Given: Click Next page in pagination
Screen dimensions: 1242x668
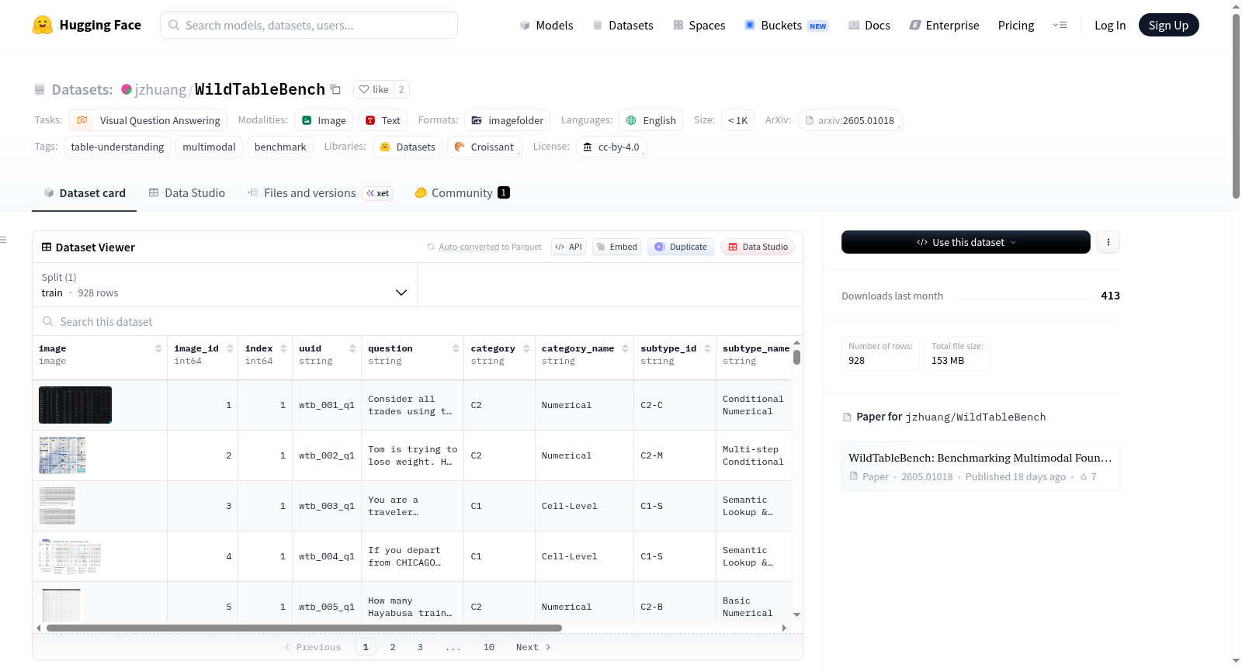Looking at the screenshot, I should pyautogui.click(x=533, y=647).
